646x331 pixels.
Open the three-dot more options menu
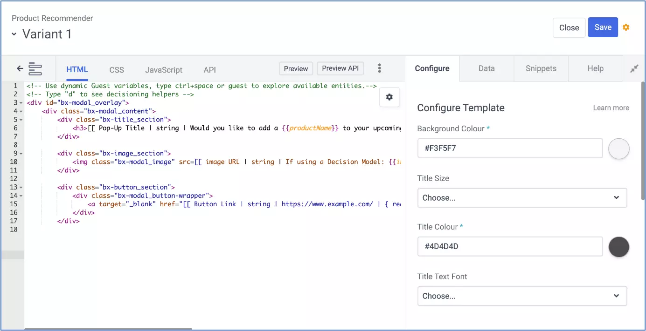tap(380, 68)
